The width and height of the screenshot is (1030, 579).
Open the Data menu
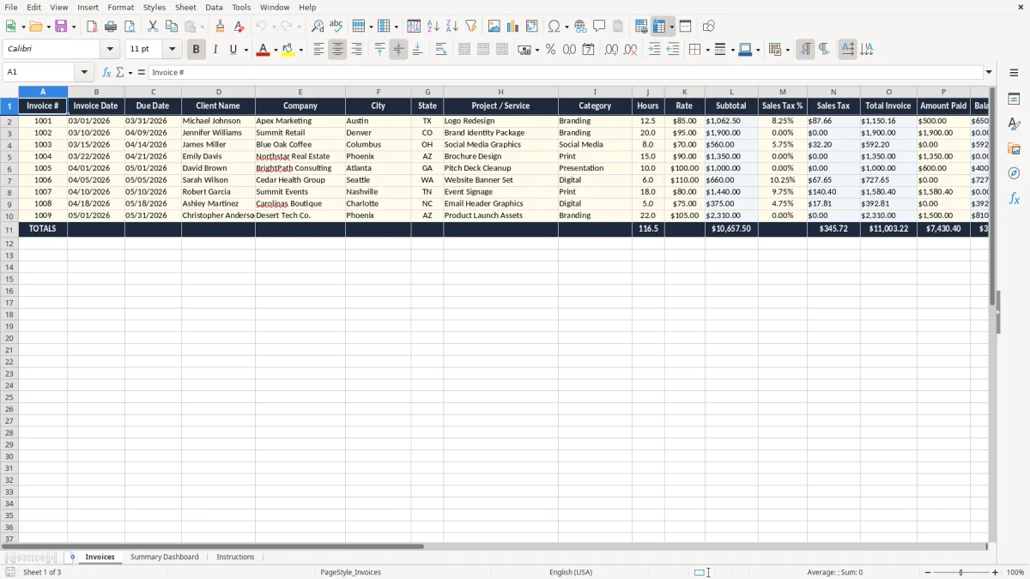pos(214,7)
